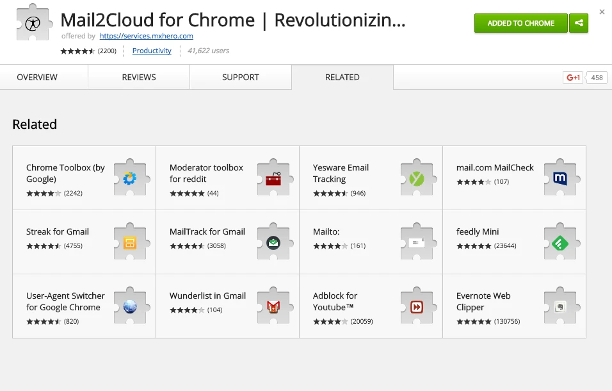The width and height of the screenshot is (612, 391).
Task: Select the User-Agent Switcher globe thumbnail
Action: [130, 306]
